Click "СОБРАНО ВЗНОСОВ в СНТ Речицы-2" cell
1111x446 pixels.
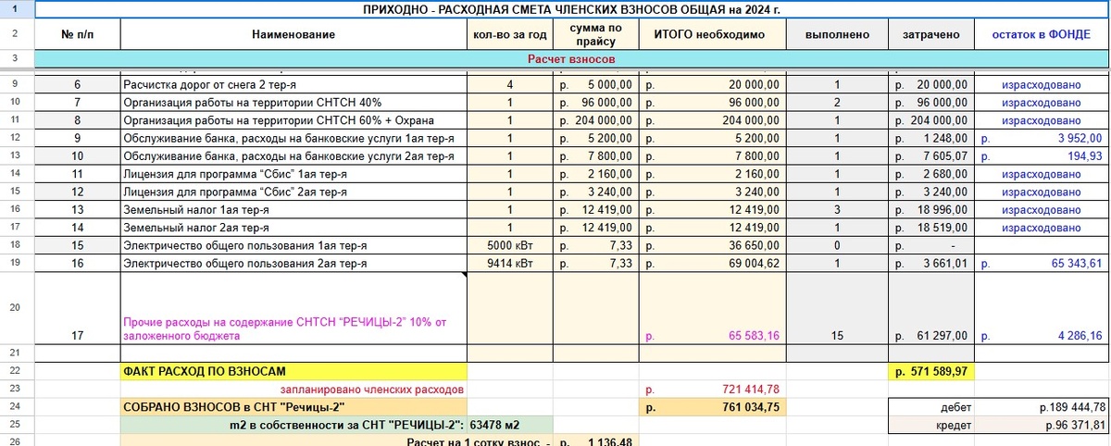pos(293,406)
